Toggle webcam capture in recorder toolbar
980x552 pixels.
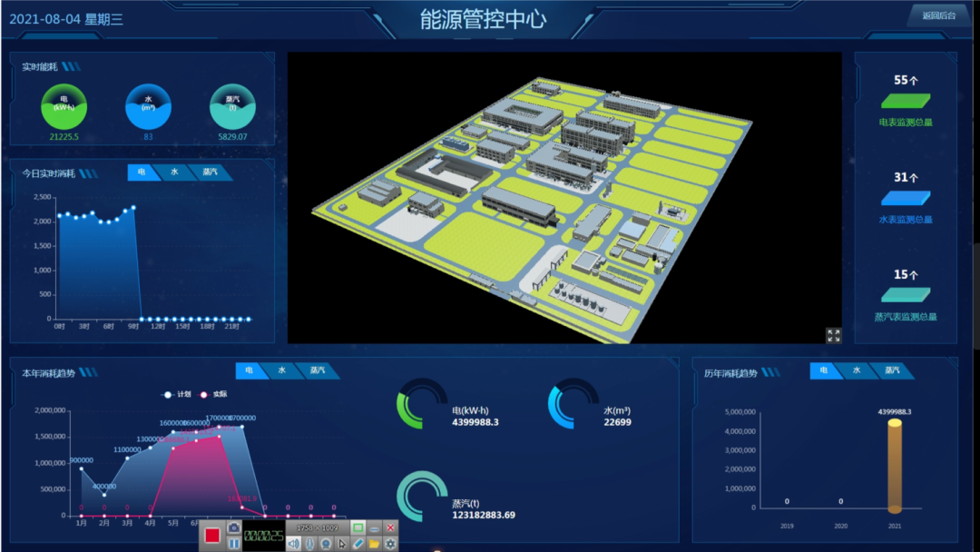pyautogui.click(x=326, y=544)
